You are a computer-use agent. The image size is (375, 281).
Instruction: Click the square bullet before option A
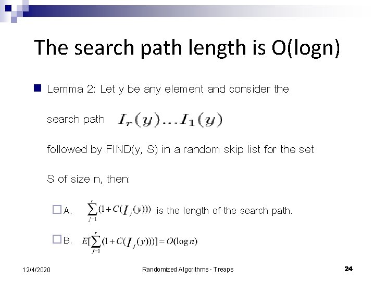point(57,210)
